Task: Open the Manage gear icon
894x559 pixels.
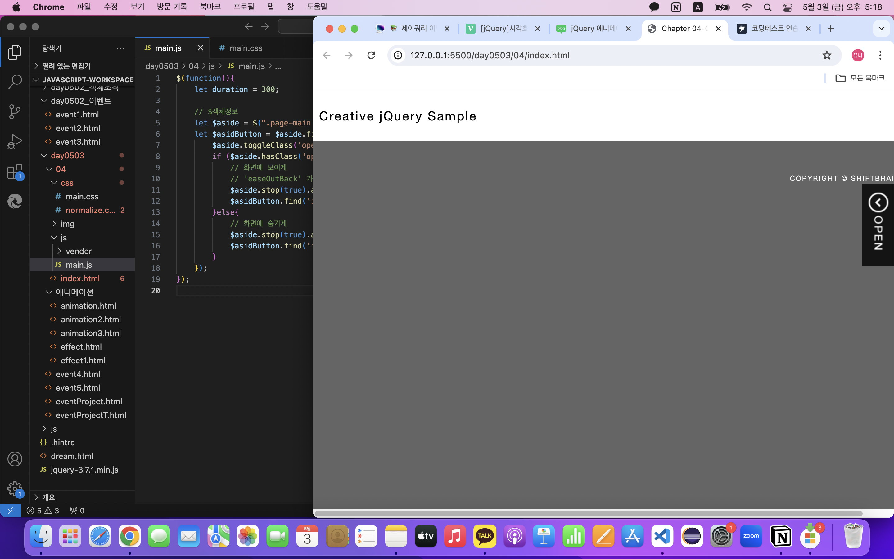Action: point(15,489)
